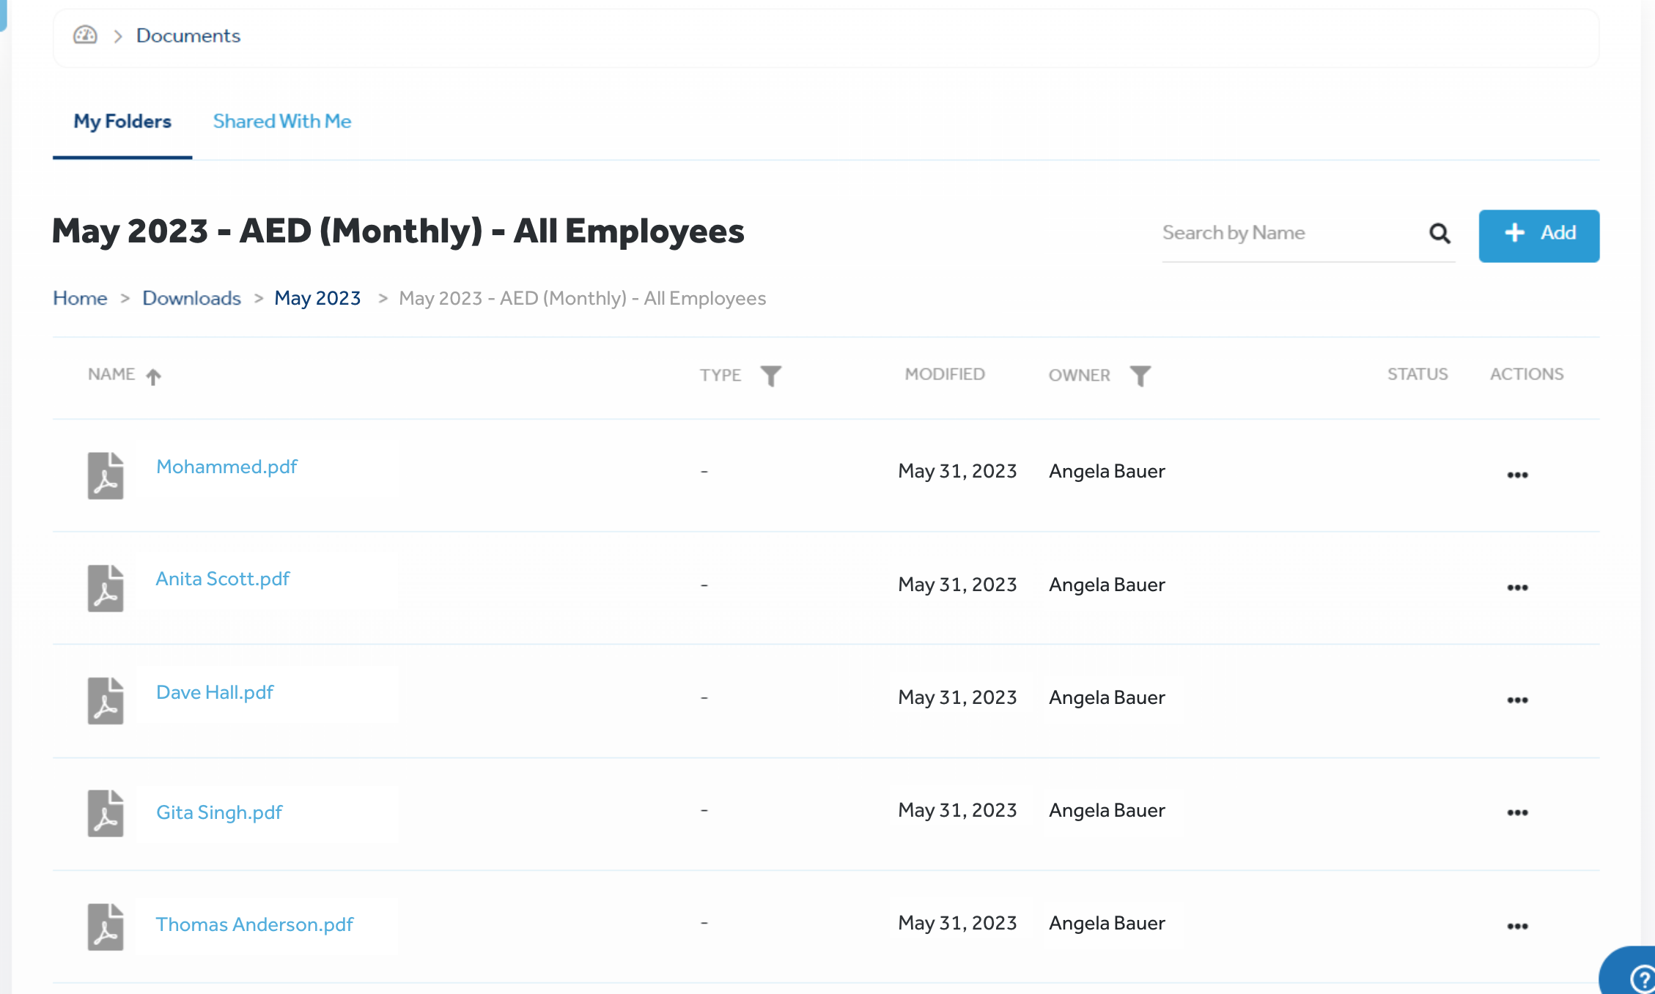Sort by Name using arrow icon

point(153,377)
